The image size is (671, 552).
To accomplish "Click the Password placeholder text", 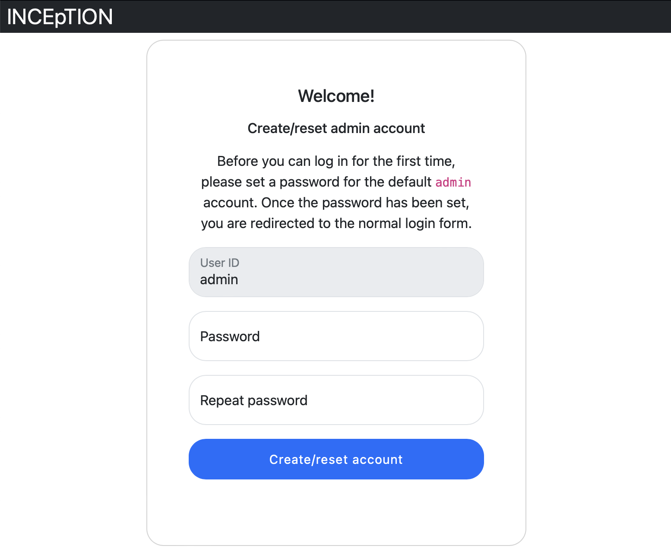I will [x=230, y=336].
